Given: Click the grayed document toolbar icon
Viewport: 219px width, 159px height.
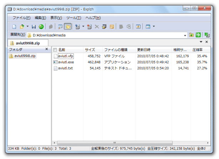Looking at the screenshot, I should [121, 26].
